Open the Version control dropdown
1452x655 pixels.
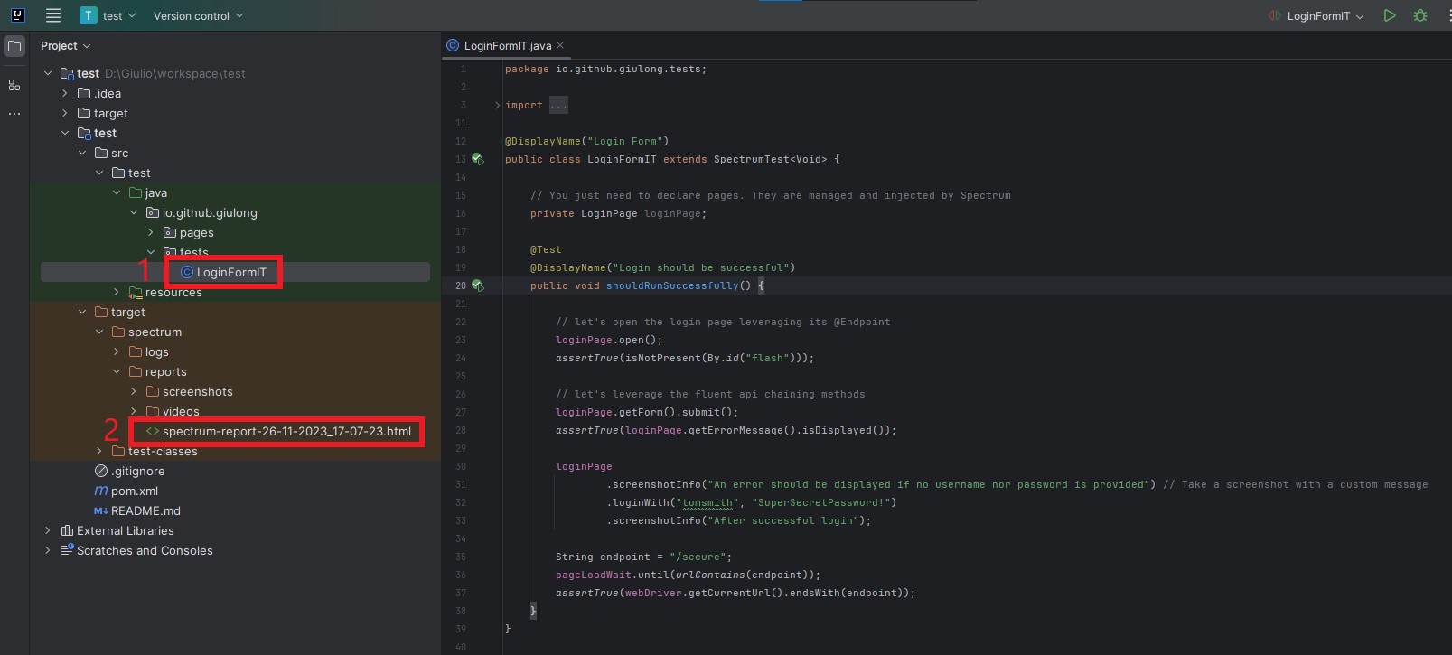(x=198, y=15)
